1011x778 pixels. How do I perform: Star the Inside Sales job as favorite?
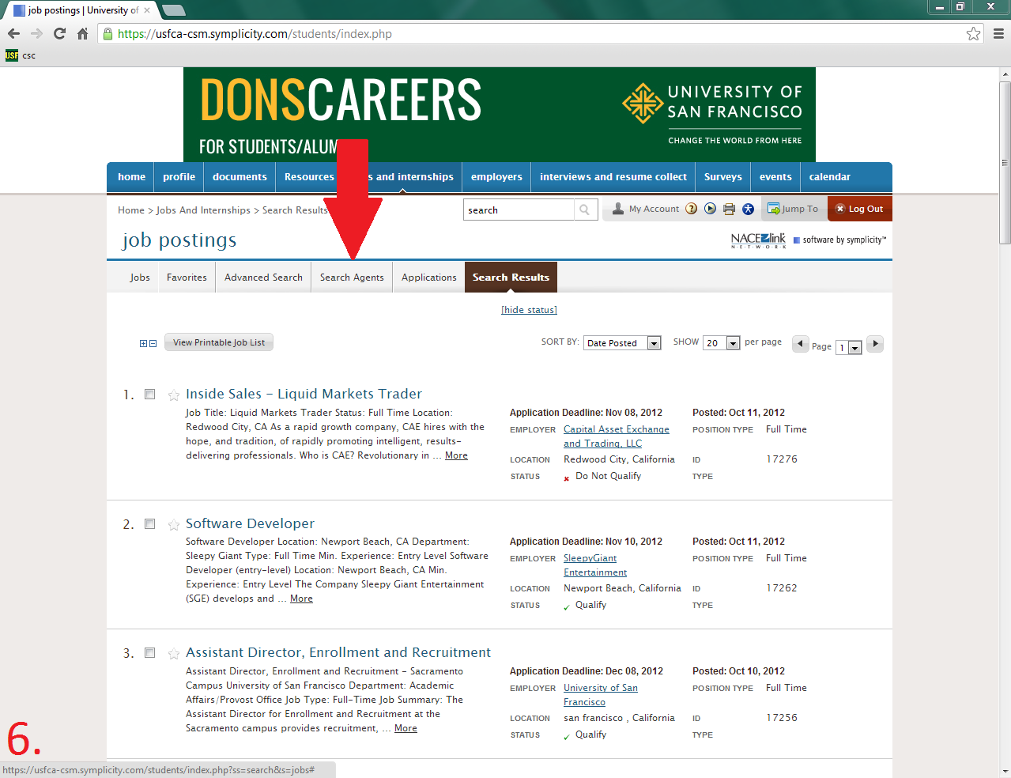point(174,395)
